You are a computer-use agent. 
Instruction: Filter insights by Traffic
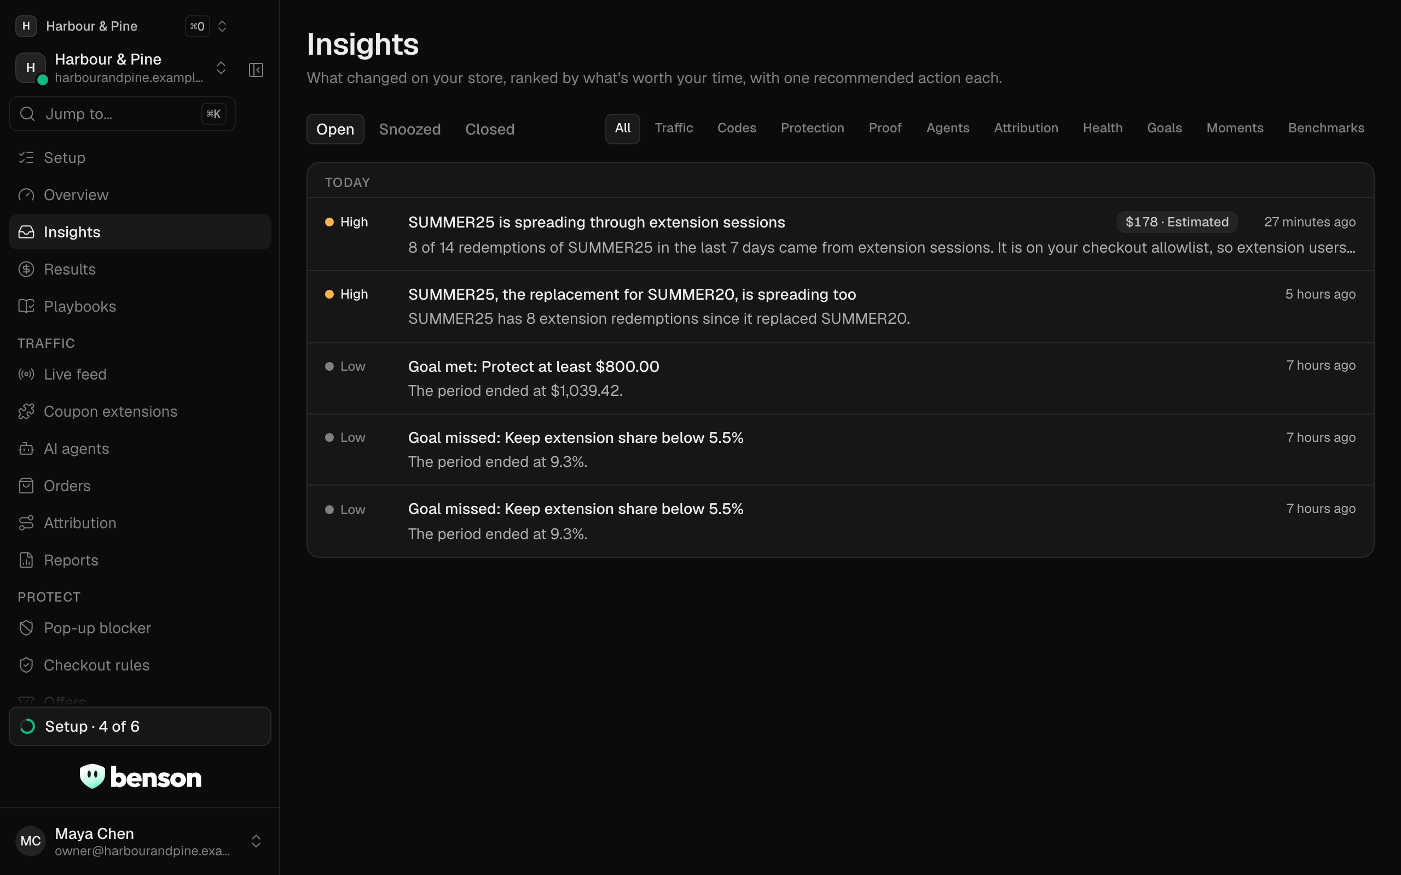(674, 128)
